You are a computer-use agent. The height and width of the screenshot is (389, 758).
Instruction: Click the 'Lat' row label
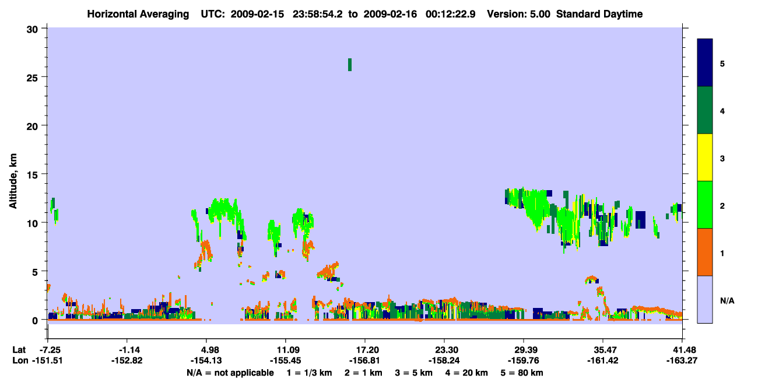pyautogui.click(x=19, y=350)
